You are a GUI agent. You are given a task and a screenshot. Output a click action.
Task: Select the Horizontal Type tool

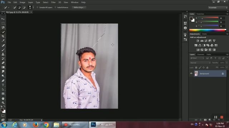click(x=3, y=85)
